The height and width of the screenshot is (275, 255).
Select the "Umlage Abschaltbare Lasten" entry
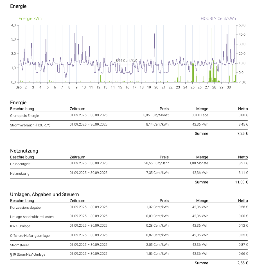click(32, 217)
